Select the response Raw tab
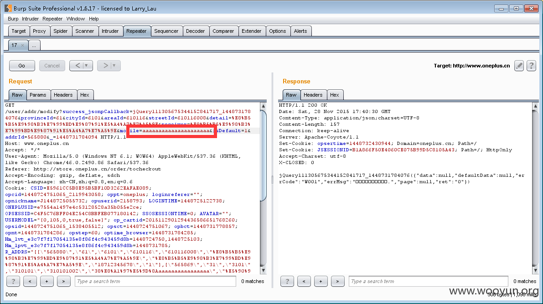 pos(291,94)
